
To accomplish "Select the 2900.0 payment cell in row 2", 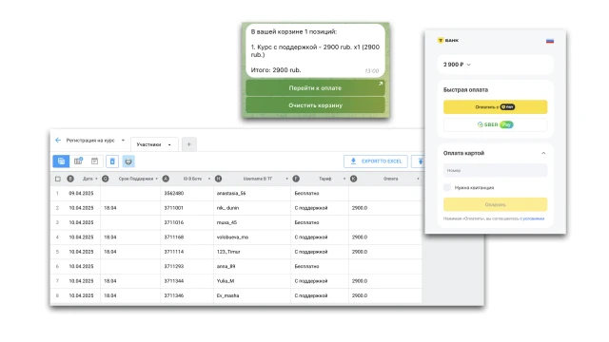I will pyautogui.click(x=384, y=208).
